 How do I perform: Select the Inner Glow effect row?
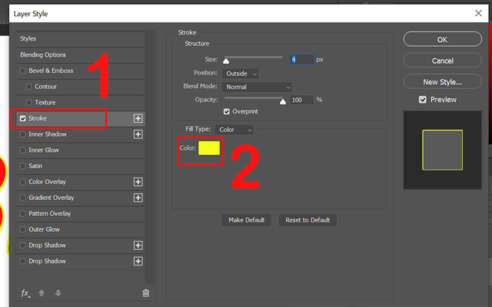(81, 150)
